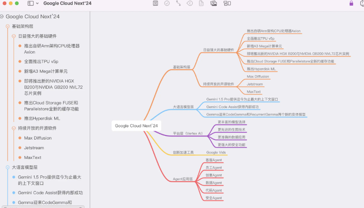Image resolution: width=364 pixels, height=208 pixels.
Task: Collapse 持续开放的开源软件 outline group
Action: coord(14,128)
